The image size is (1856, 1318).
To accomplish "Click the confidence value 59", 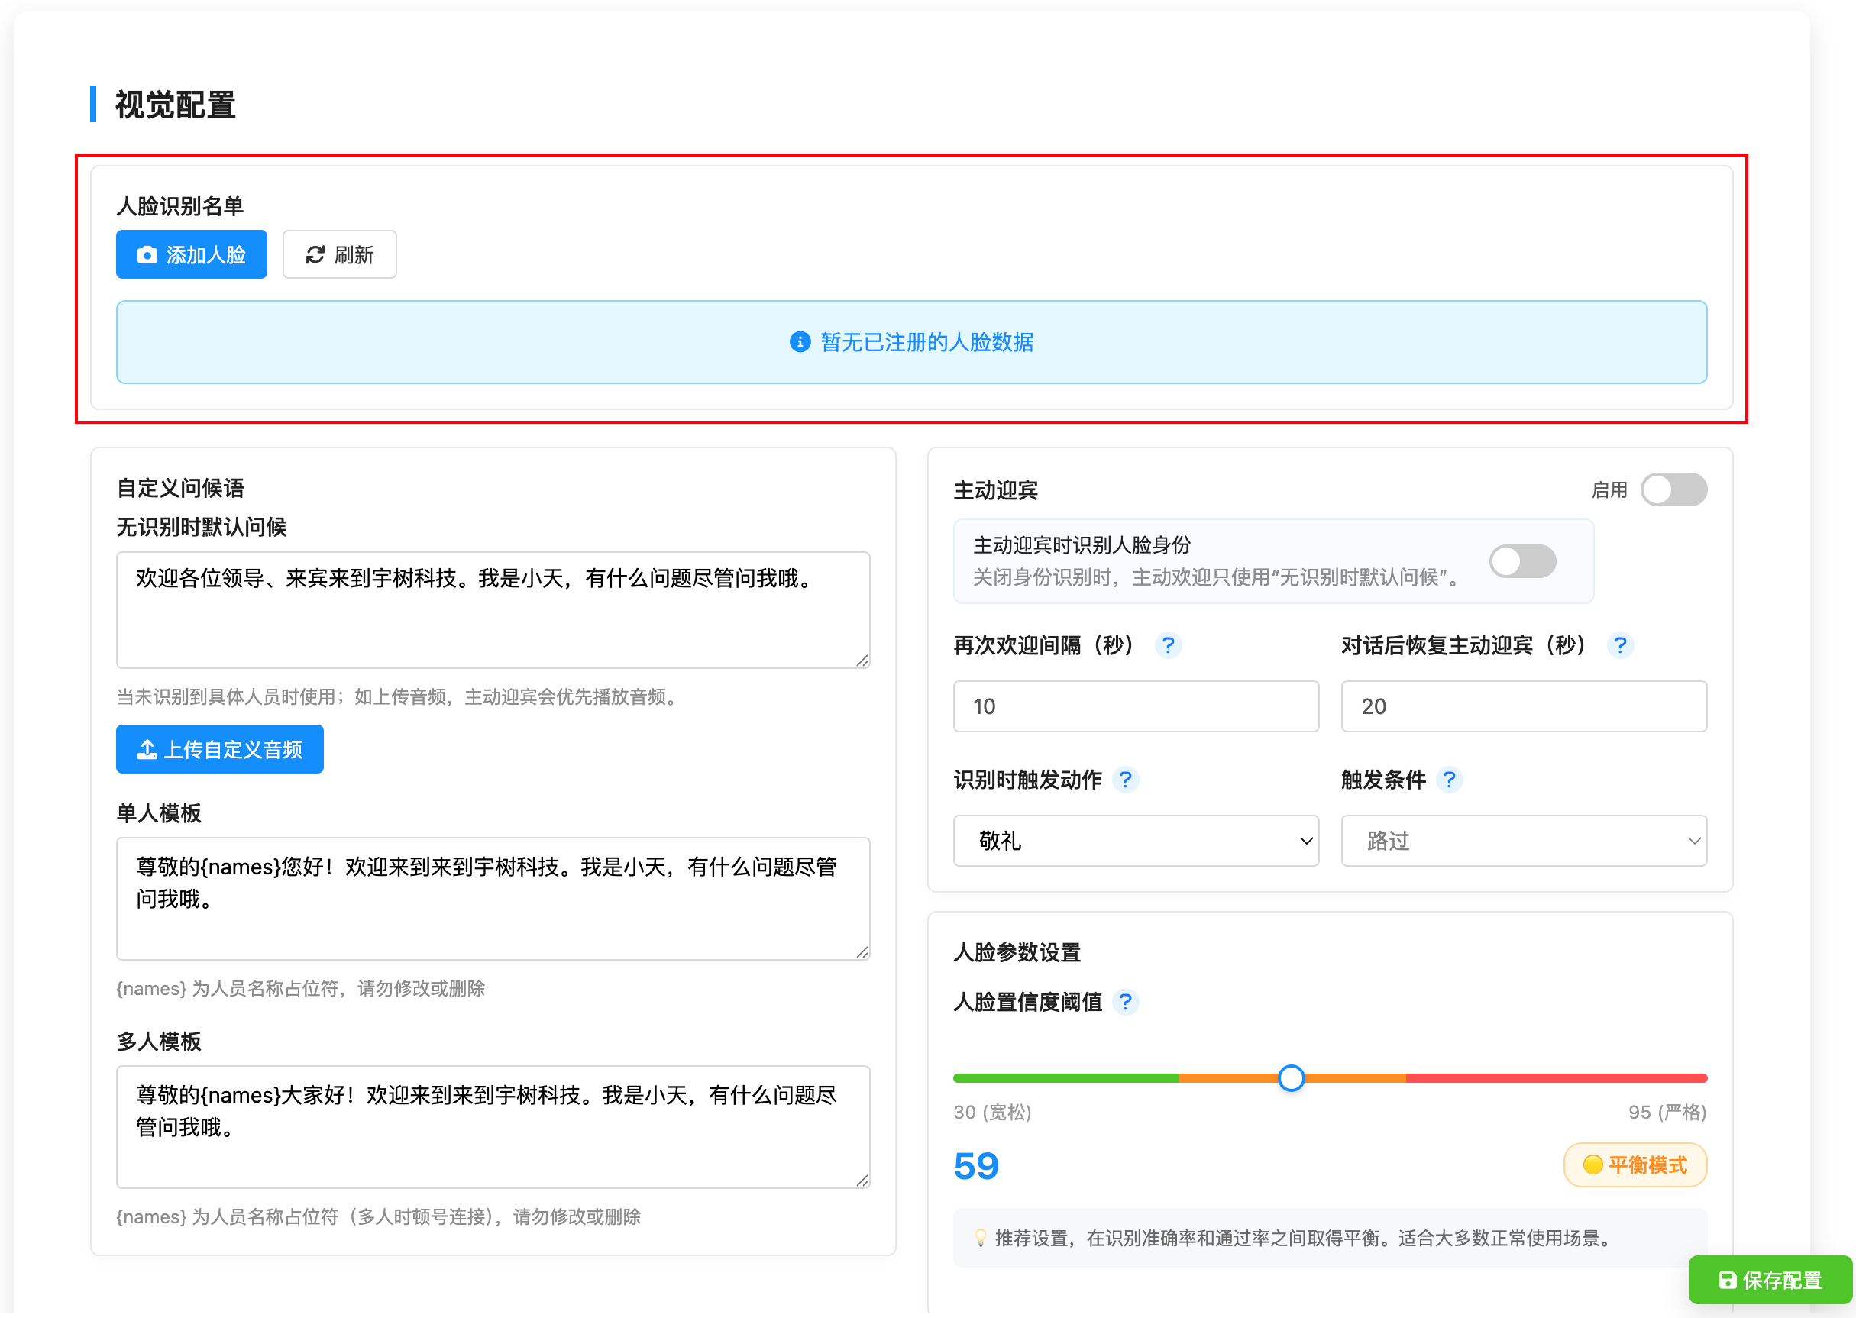I will tap(976, 1166).
